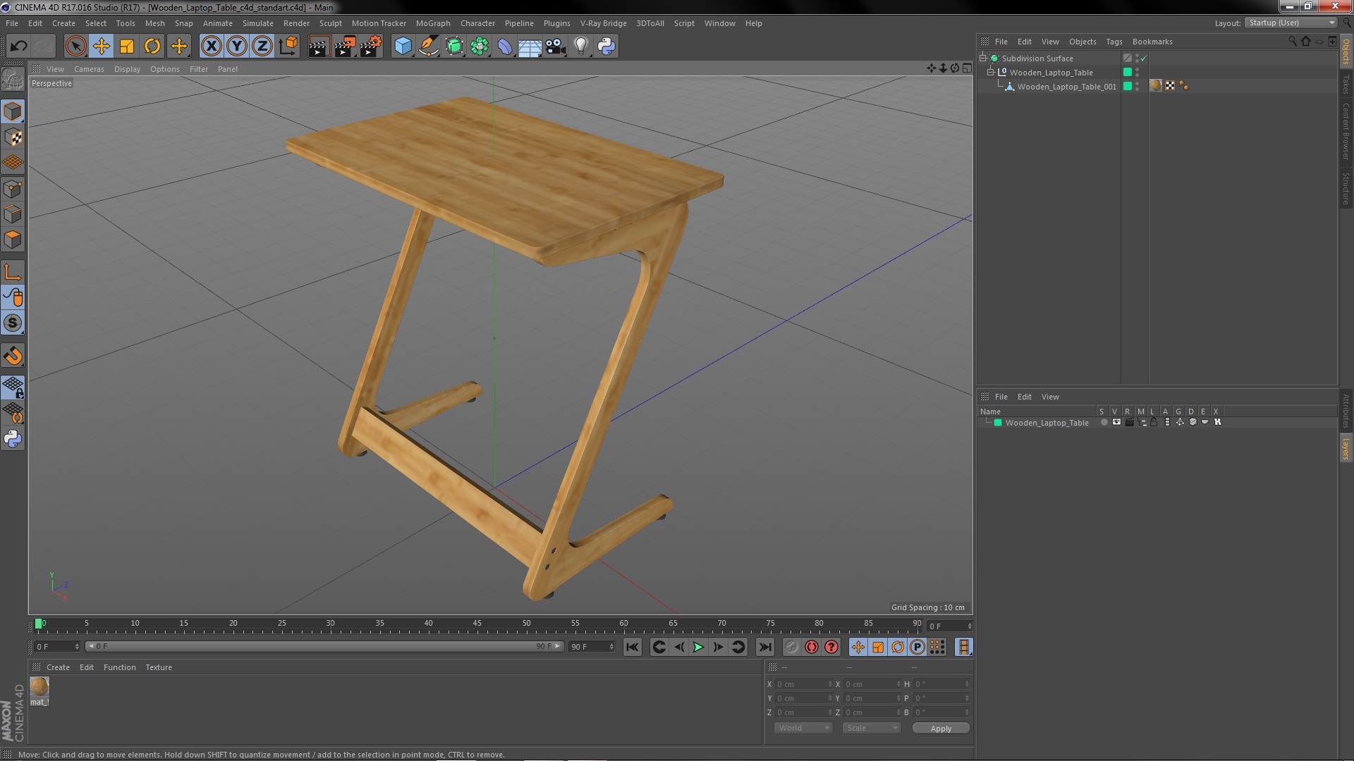Toggle Autokeying button
The height and width of the screenshot is (761, 1354).
tap(812, 647)
